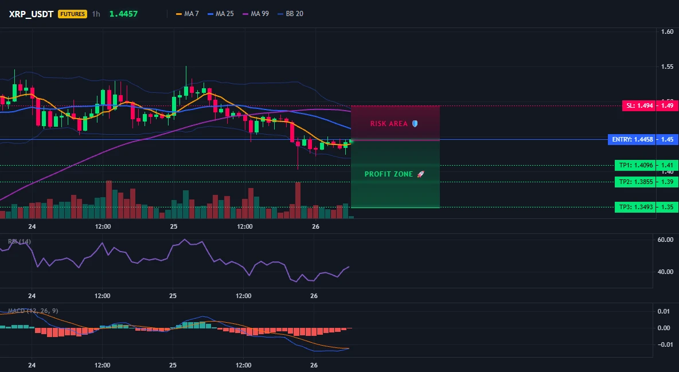Click the 1.49 stop loss axis tag
The width and height of the screenshot is (679, 372).
tap(667, 105)
